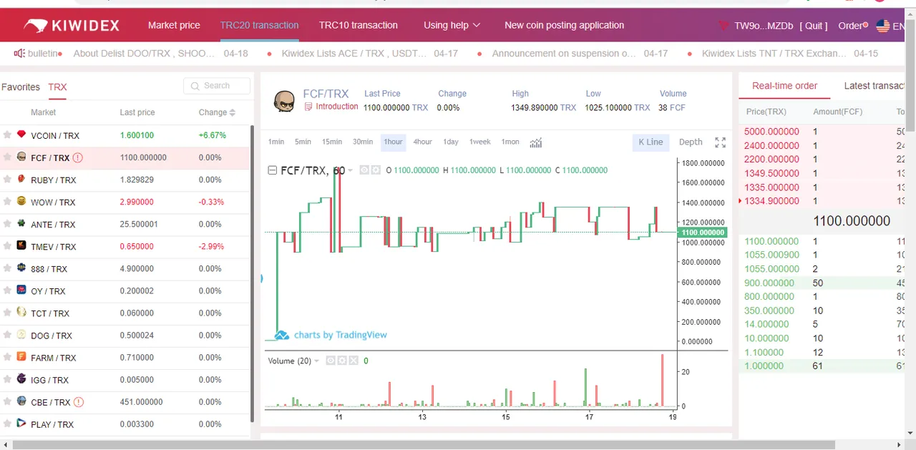Click the VCOIN coin icon
Image resolution: width=916 pixels, height=450 pixels.
(21, 134)
